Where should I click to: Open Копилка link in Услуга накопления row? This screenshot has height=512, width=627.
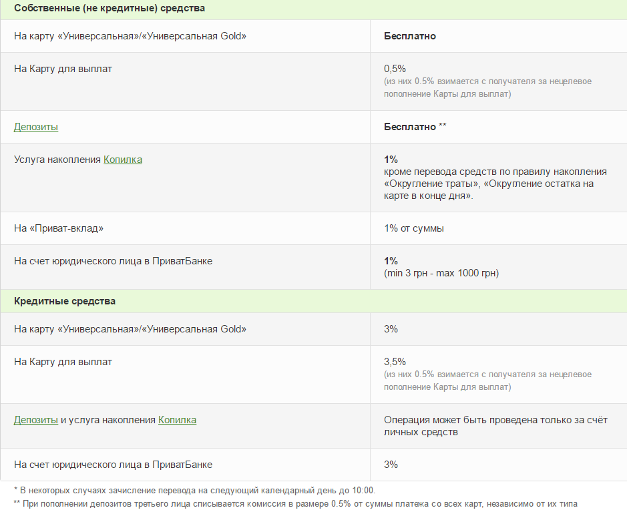(123, 160)
